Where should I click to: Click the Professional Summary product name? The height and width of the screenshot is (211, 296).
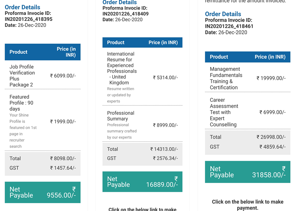[x=120, y=116]
